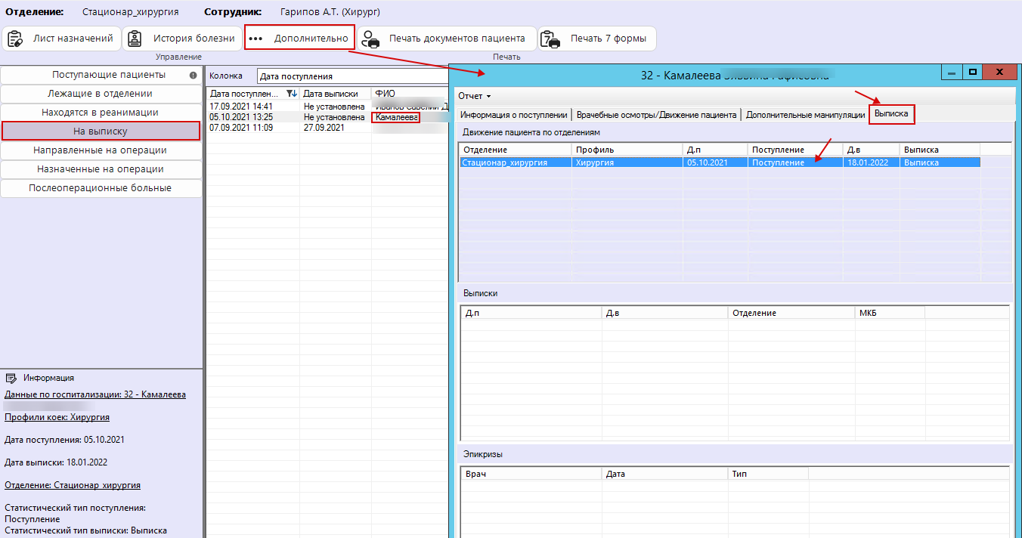Click the Камалеева name cell
Screen dimensions: 1022x538
395,117
